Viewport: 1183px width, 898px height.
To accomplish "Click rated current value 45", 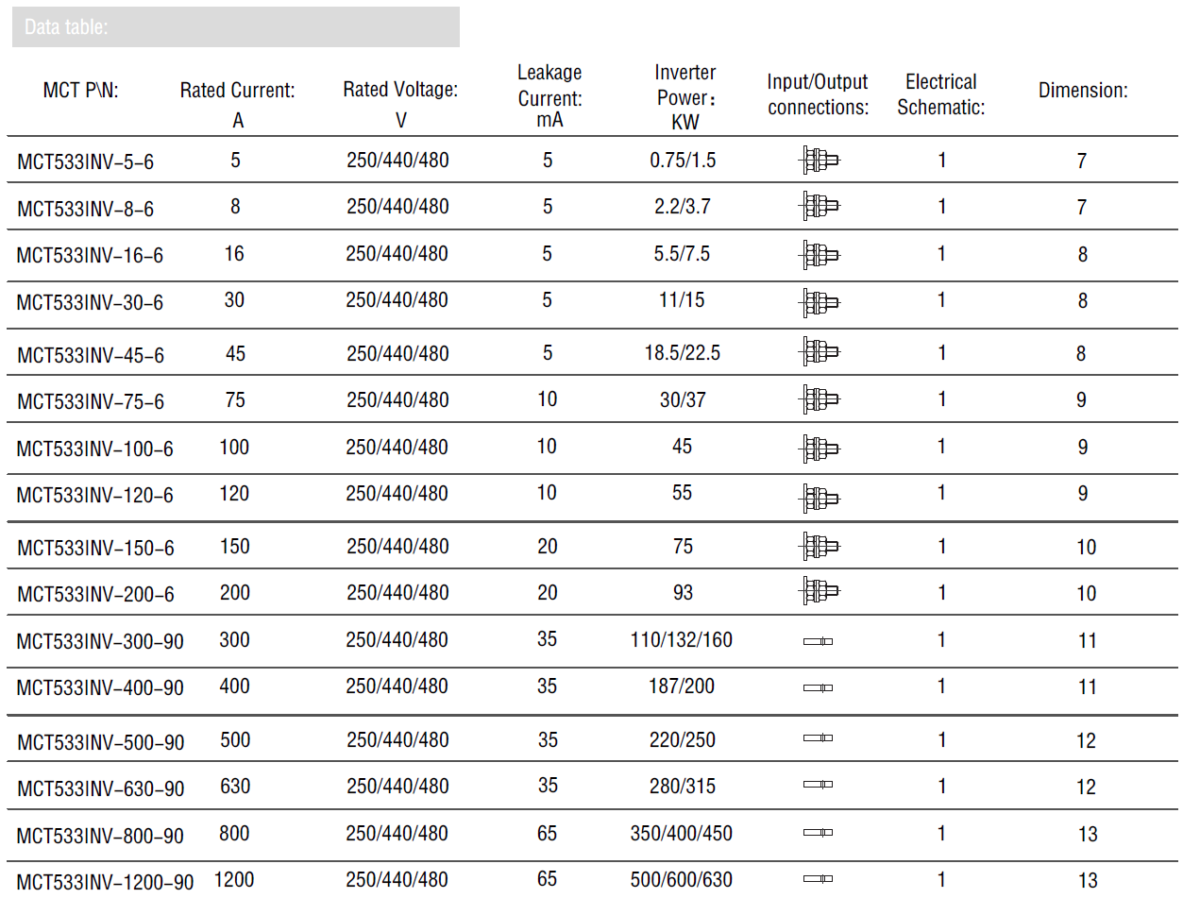I will [235, 353].
